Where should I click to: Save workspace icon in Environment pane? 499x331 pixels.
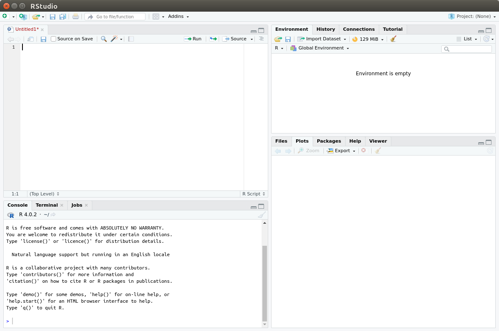pyautogui.click(x=288, y=39)
